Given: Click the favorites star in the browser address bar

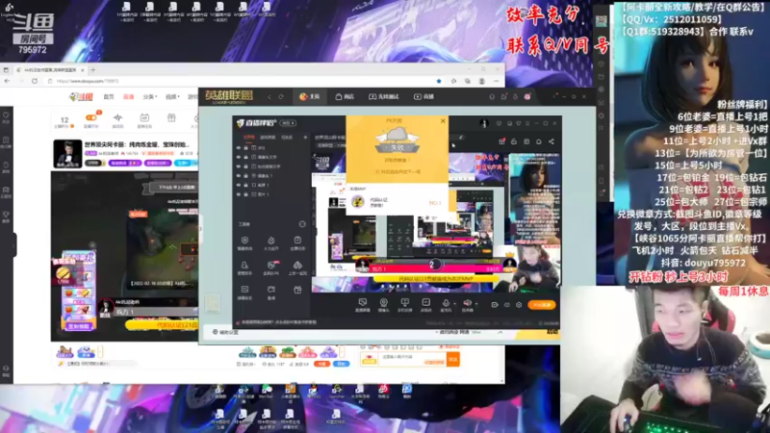Looking at the screenshot, I should point(439,81).
